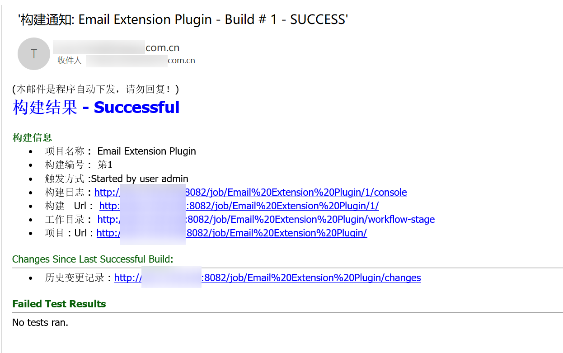Click the 'No tests ran.' text
Image resolution: width=563 pixels, height=353 pixels.
[x=40, y=323]
